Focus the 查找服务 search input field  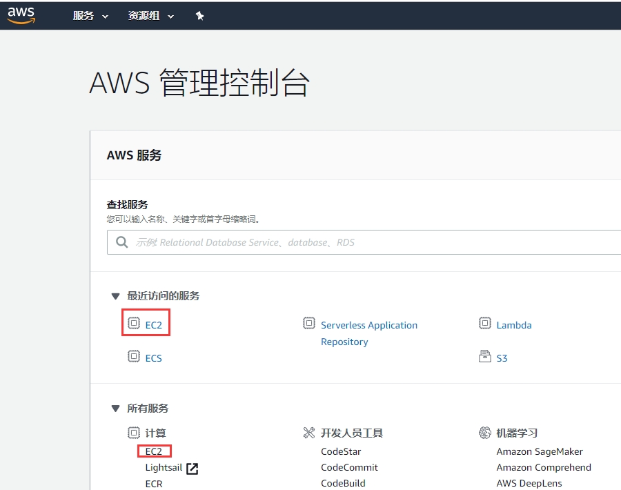tap(373, 242)
